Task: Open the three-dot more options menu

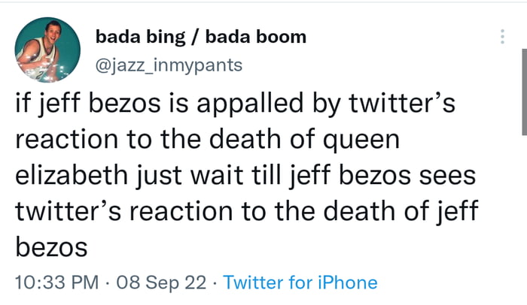Action: (x=502, y=37)
